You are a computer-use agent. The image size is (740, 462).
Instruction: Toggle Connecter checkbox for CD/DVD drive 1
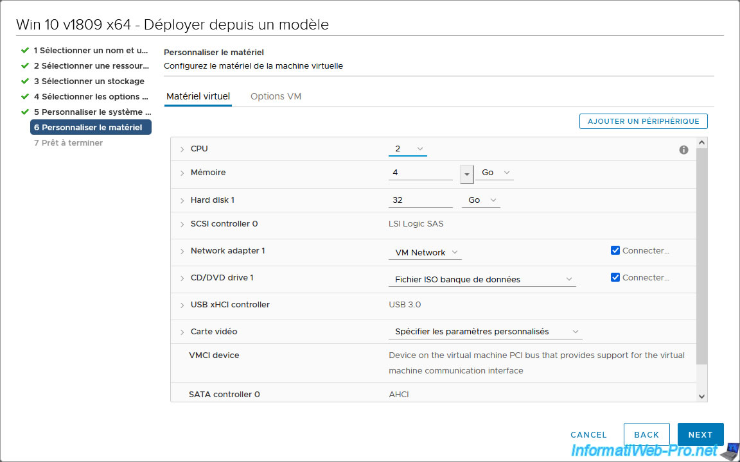coord(615,277)
